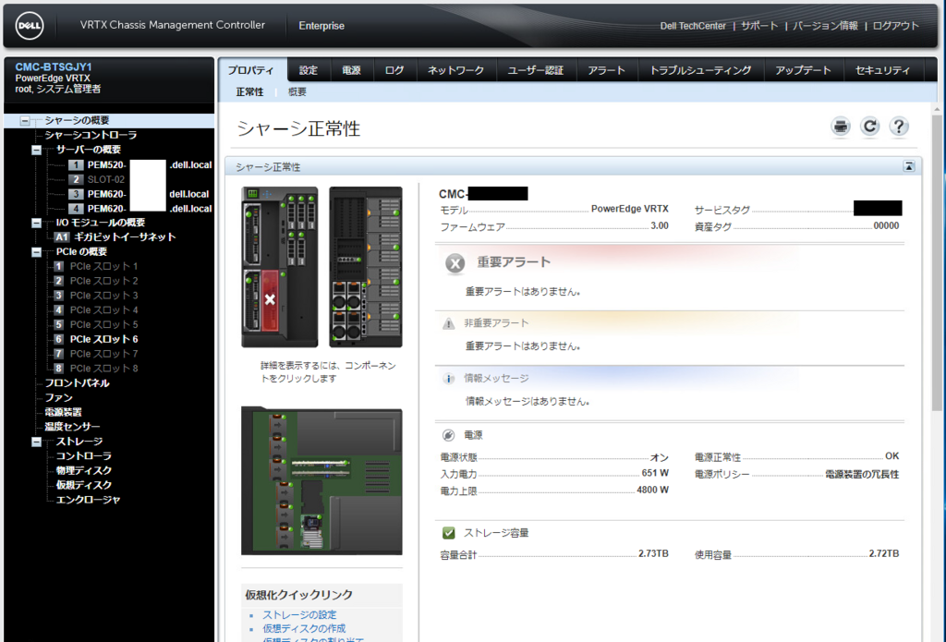946x642 pixels.
Task: Click the A1 badge for ギガビットイーサネット
Action: (62, 237)
